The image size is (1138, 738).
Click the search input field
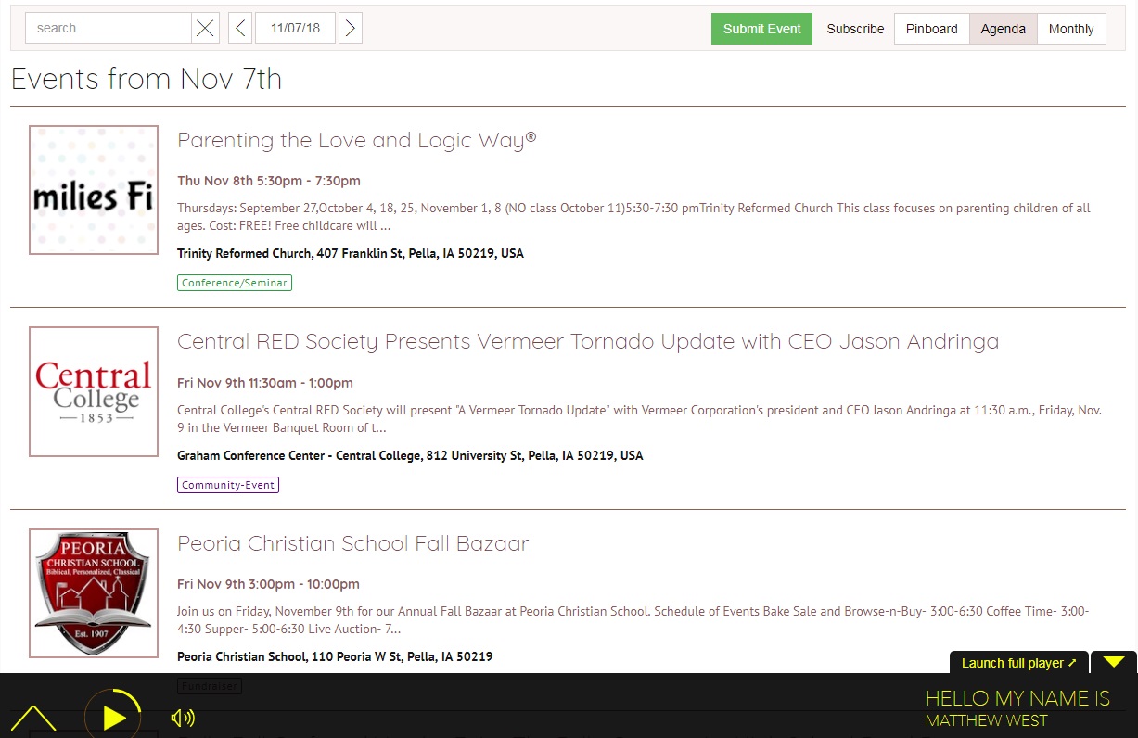[x=109, y=28]
